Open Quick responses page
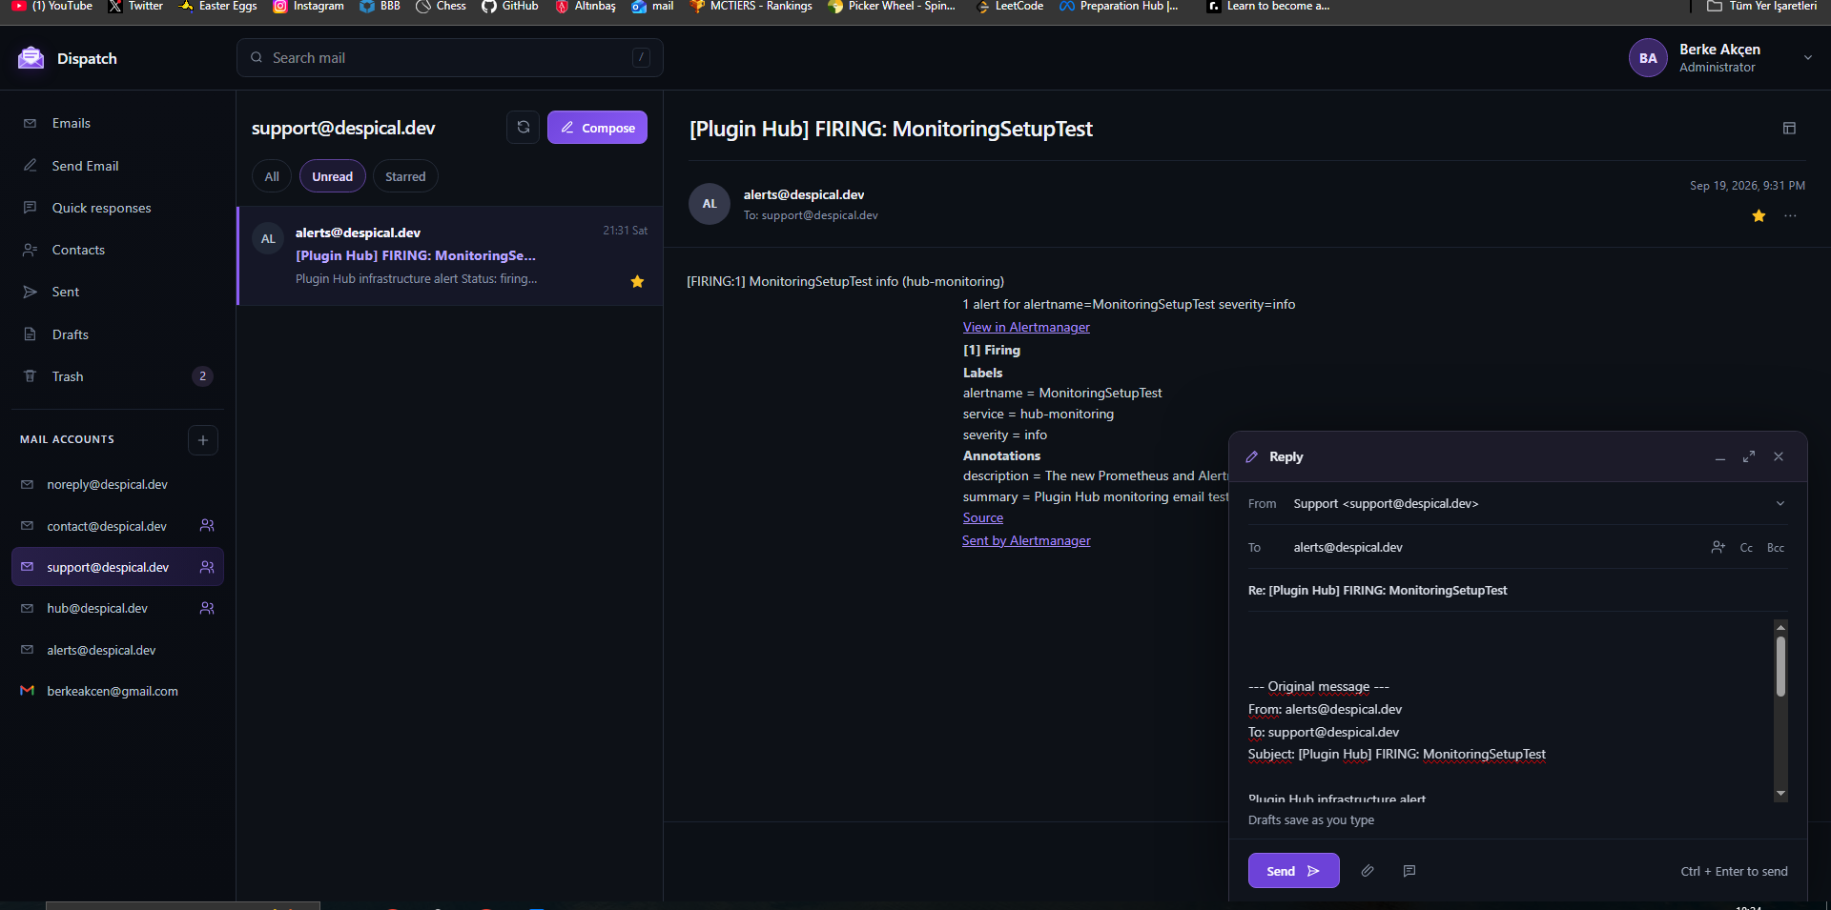This screenshot has width=1831, height=910. point(117,208)
